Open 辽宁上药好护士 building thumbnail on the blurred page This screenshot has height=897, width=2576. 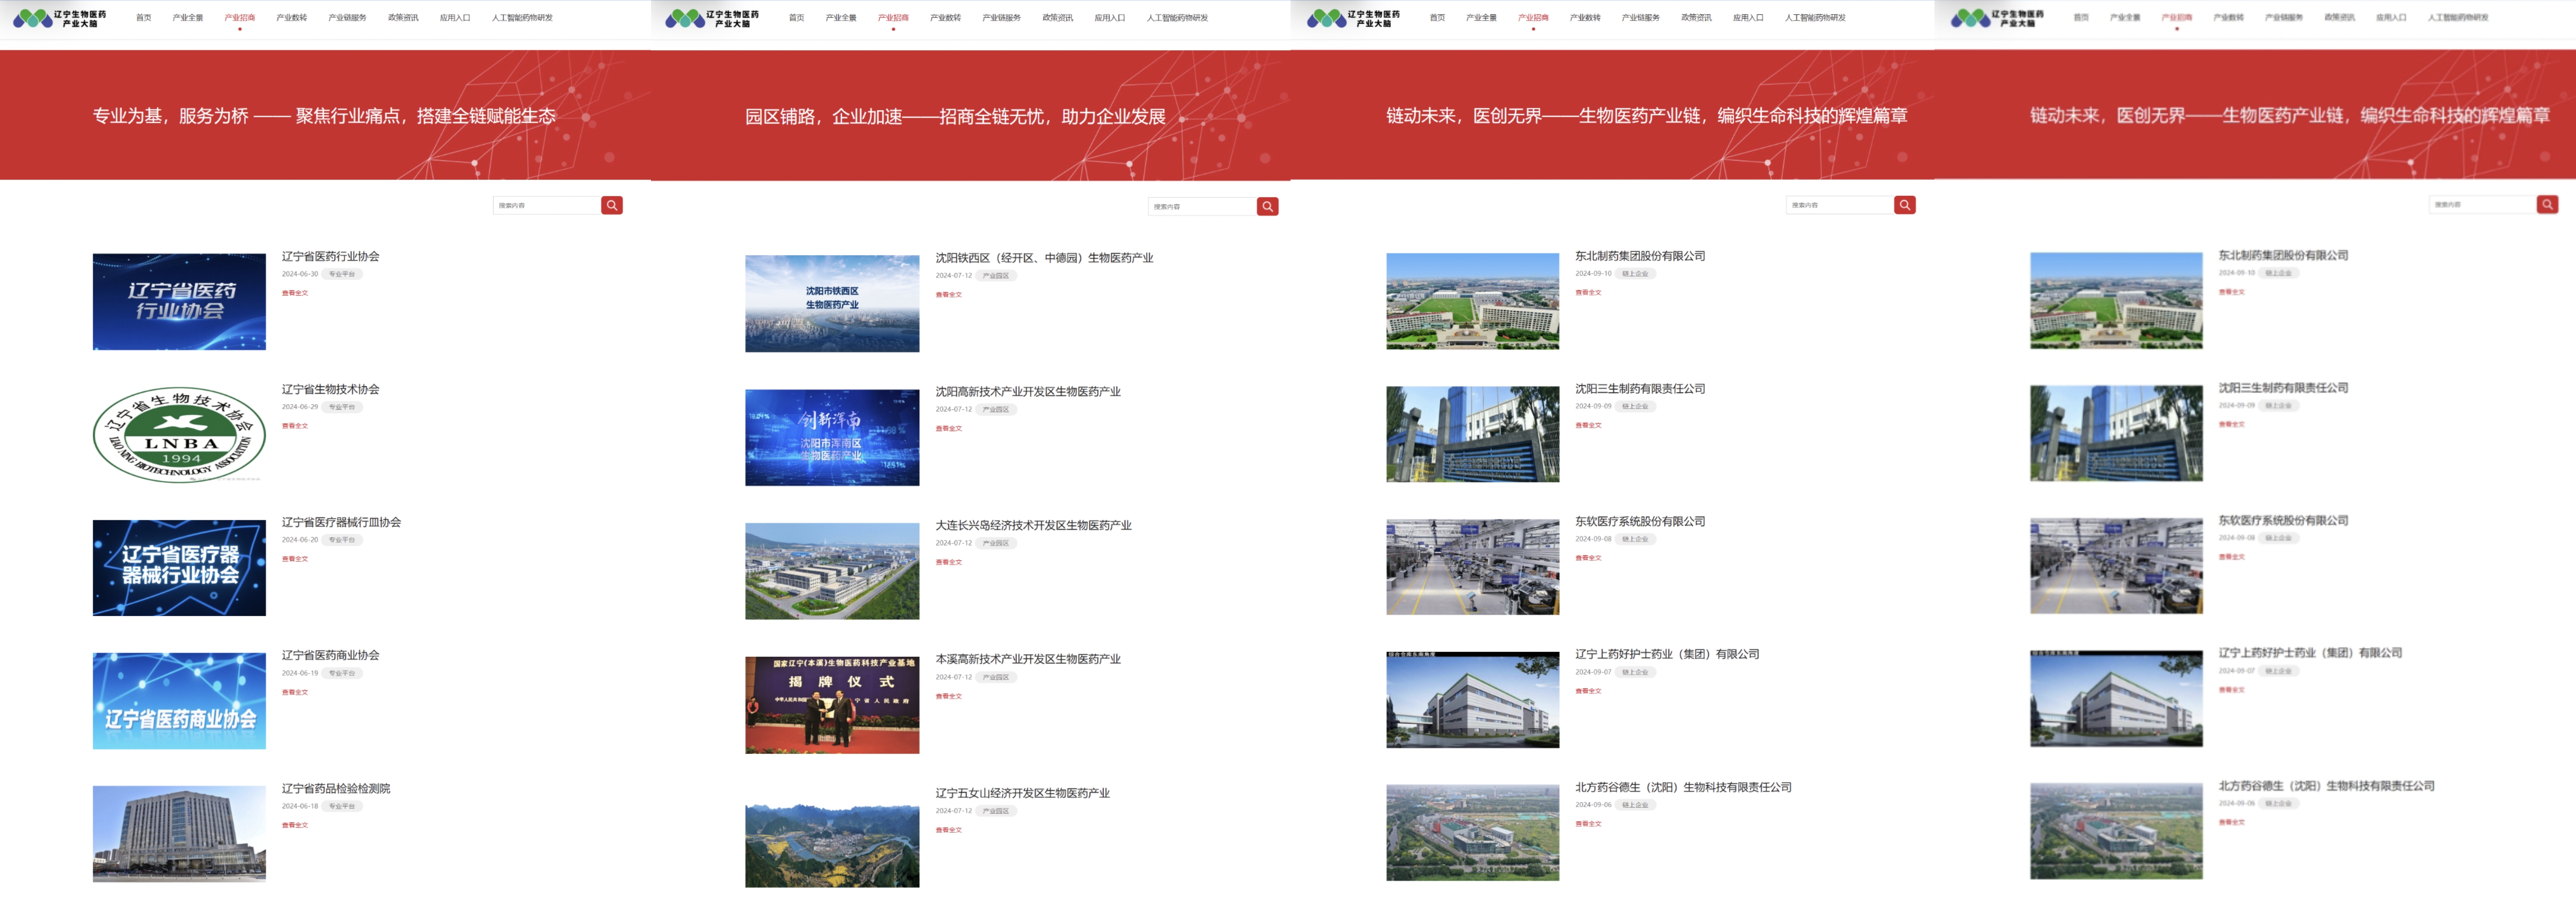coord(2116,699)
